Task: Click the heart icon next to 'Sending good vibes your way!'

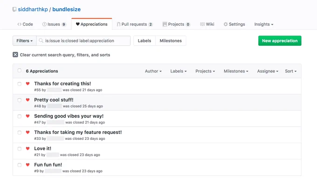Action: [28, 116]
